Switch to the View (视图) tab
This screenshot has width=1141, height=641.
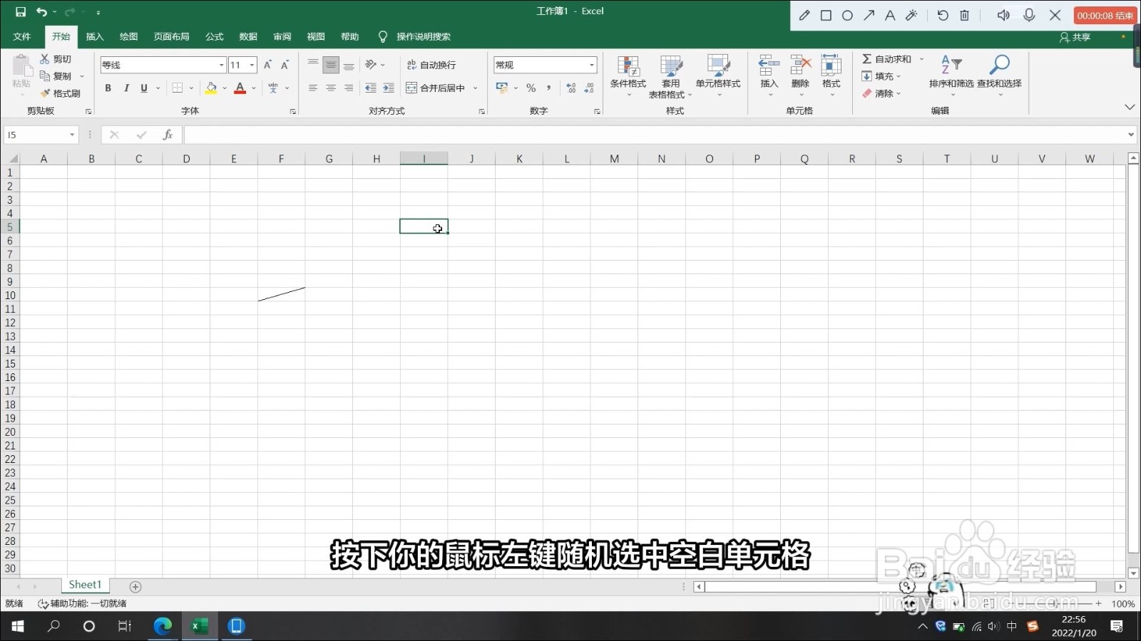coord(316,36)
